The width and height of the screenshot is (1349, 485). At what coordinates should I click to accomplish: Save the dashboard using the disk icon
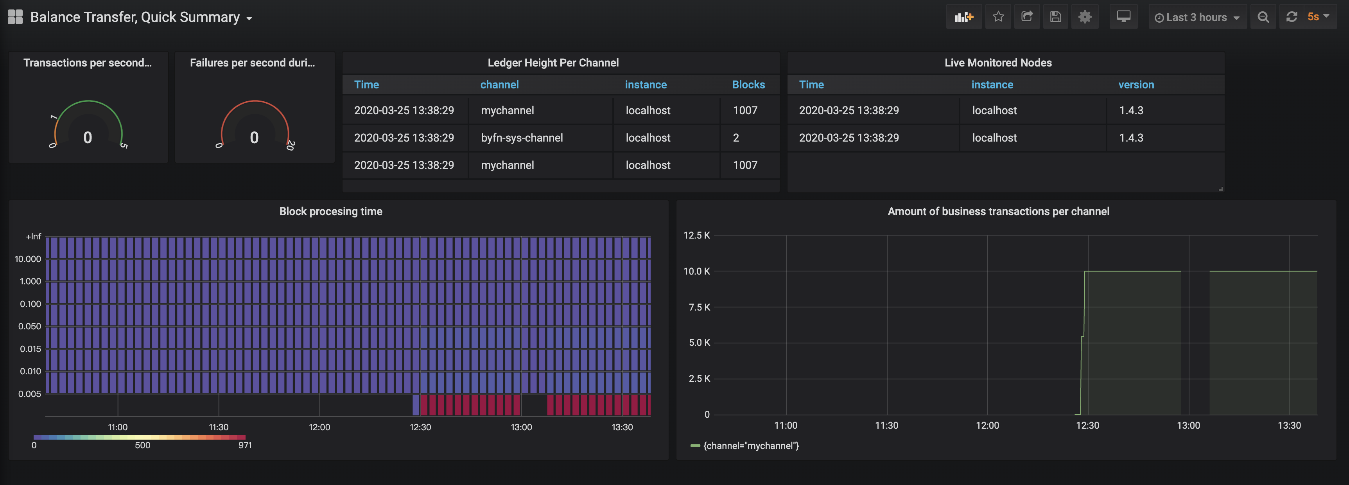1055,17
